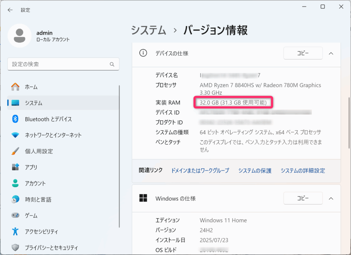Click the 64 ビット オペレーティング システム value

pyautogui.click(x=261, y=132)
